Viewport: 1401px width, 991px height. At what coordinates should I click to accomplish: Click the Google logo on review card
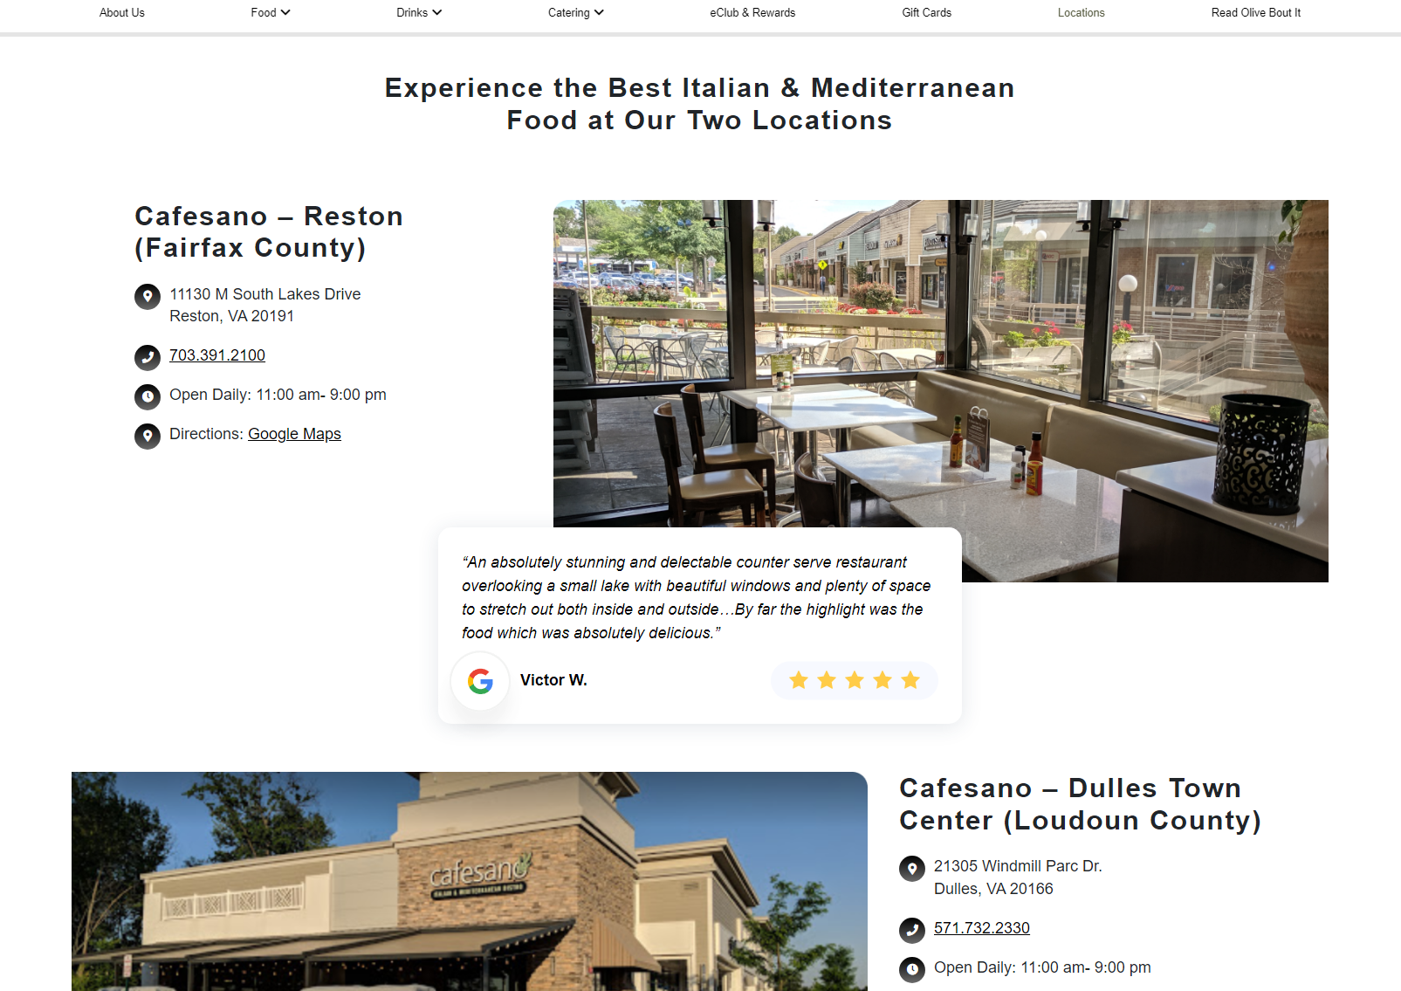[480, 681]
